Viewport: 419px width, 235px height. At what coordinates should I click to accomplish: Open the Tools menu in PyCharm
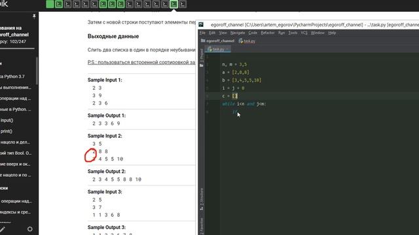[x=293, y=33]
